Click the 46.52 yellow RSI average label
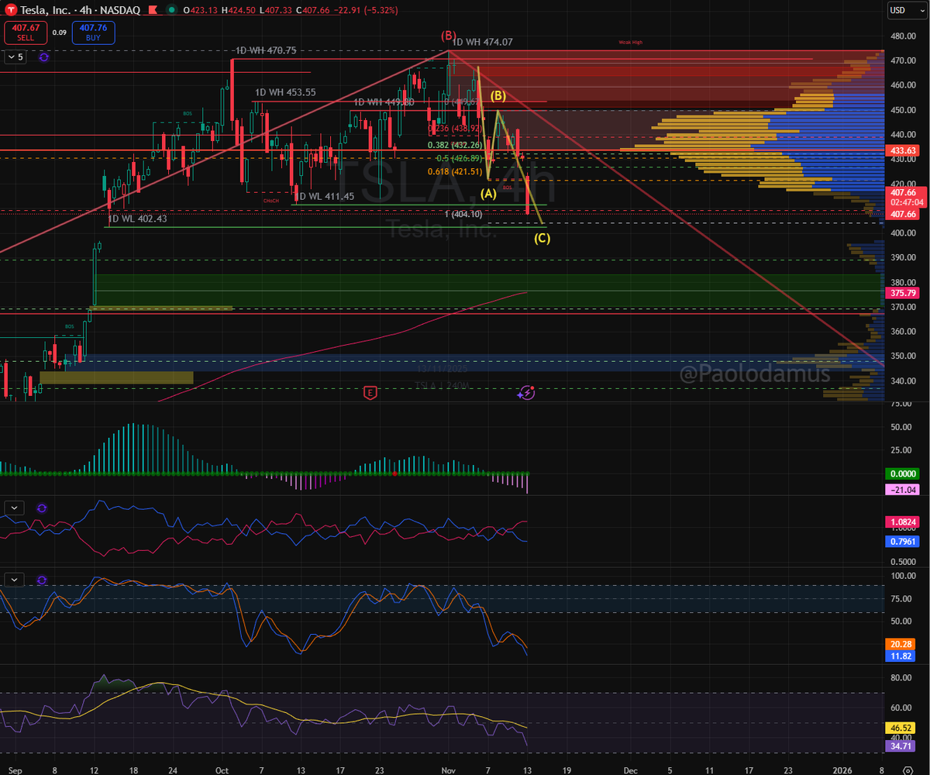 click(x=901, y=728)
